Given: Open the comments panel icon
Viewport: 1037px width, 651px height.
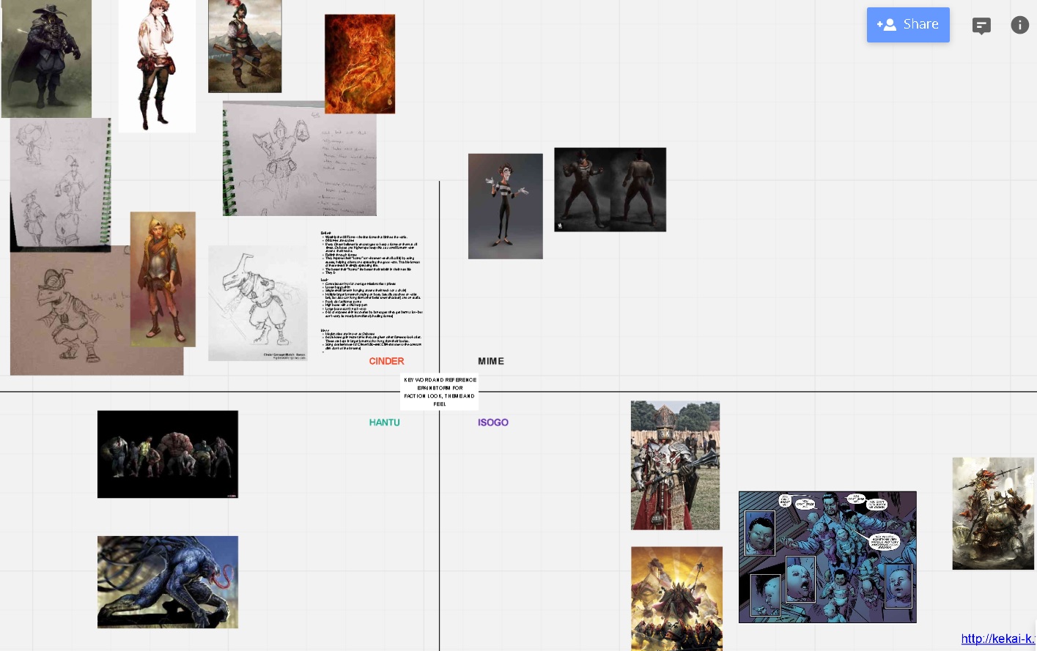Looking at the screenshot, I should pyautogui.click(x=981, y=26).
